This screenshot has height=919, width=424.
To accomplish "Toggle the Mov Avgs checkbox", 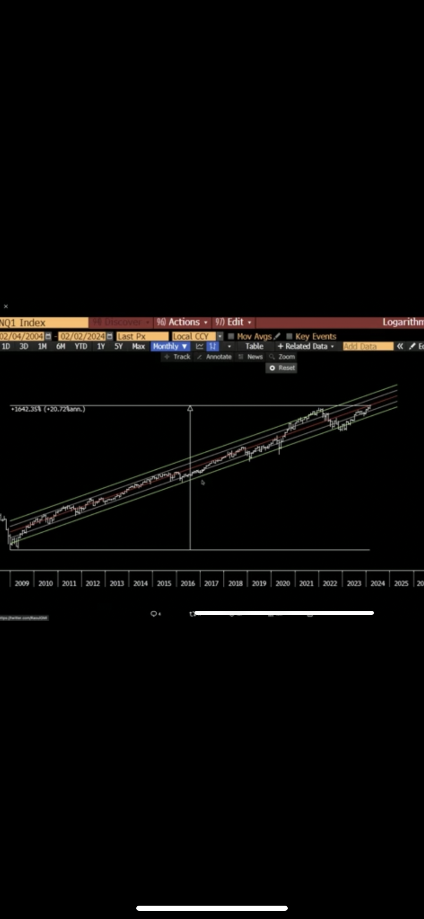I will [231, 336].
